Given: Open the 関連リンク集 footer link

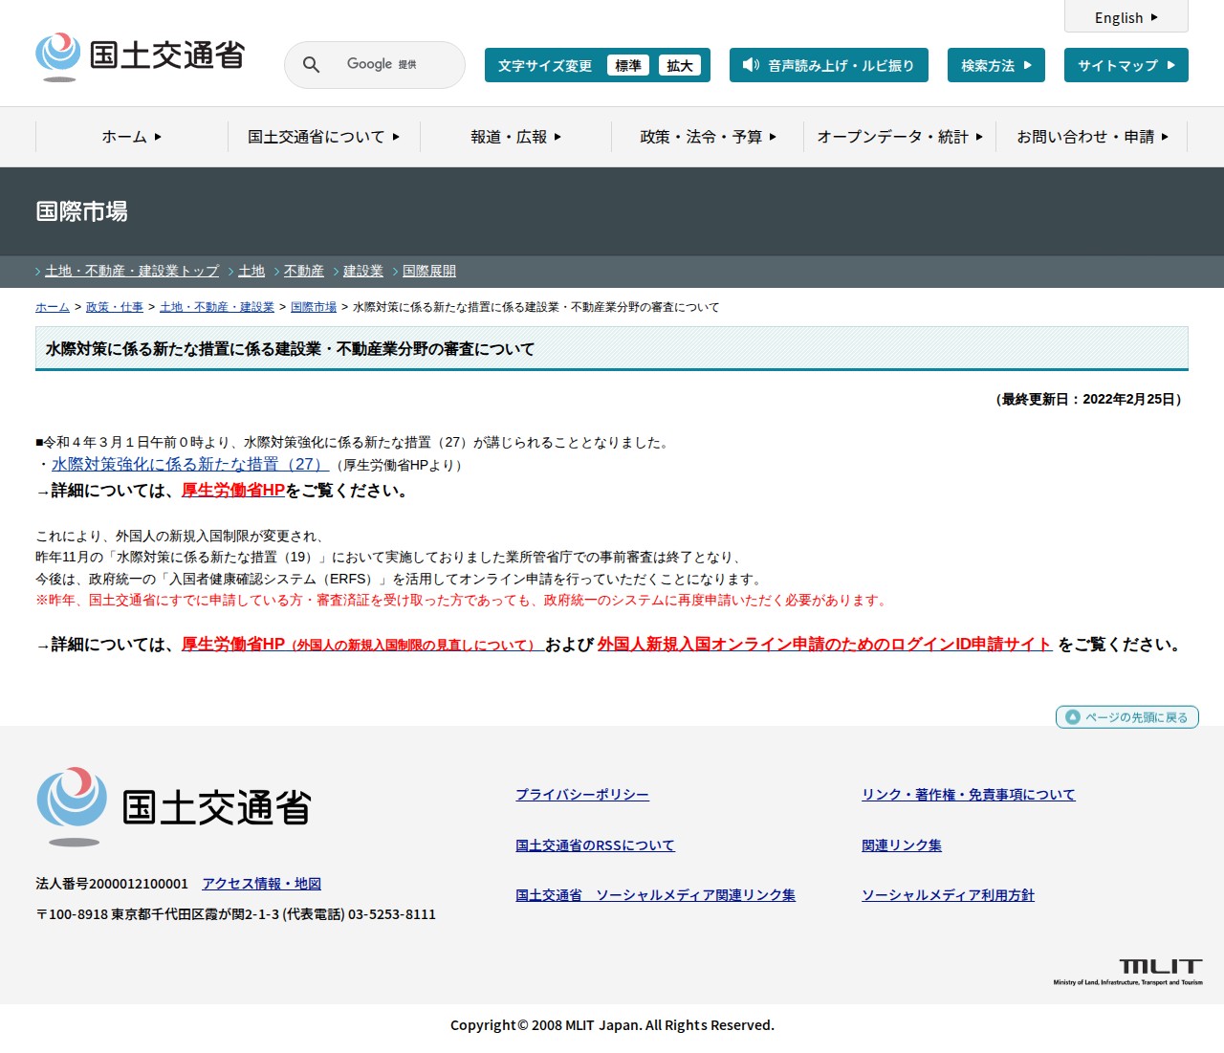Looking at the screenshot, I should [902, 845].
